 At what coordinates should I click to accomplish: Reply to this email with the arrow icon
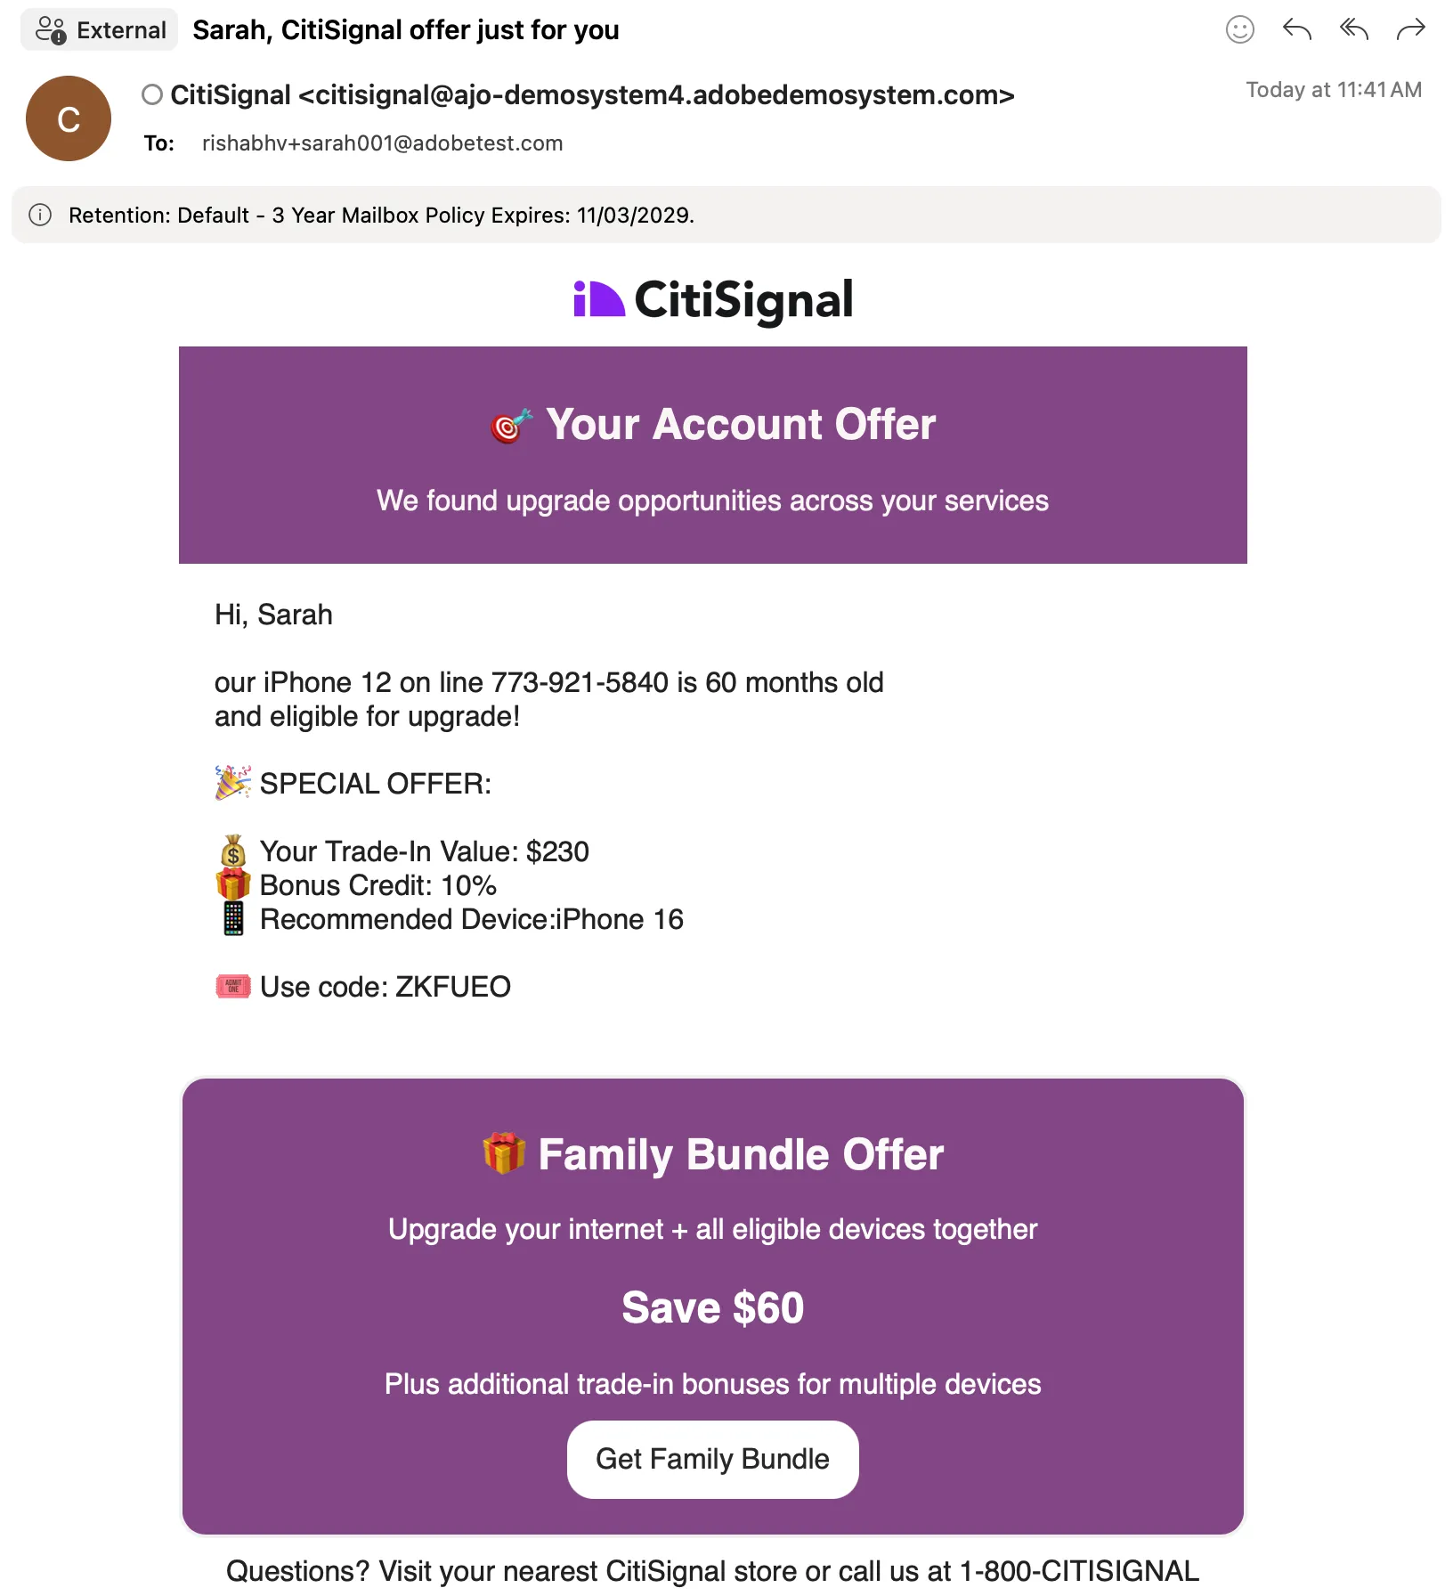(x=1297, y=29)
